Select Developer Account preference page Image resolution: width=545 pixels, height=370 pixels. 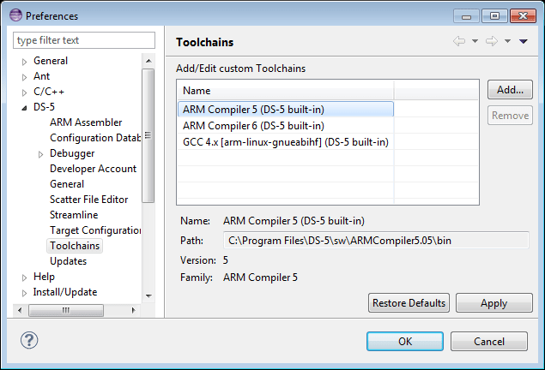[x=93, y=169]
